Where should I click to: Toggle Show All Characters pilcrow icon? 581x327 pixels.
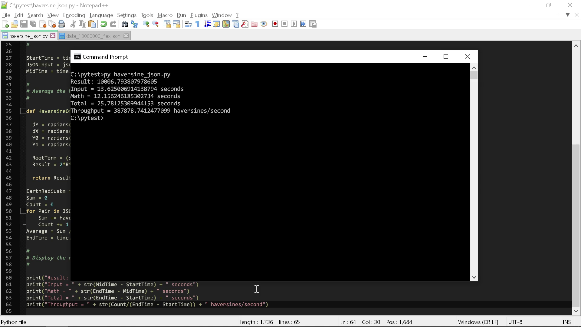(x=198, y=24)
